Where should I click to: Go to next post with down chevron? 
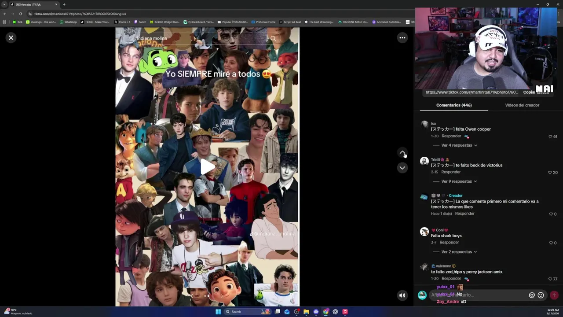pos(402,168)
